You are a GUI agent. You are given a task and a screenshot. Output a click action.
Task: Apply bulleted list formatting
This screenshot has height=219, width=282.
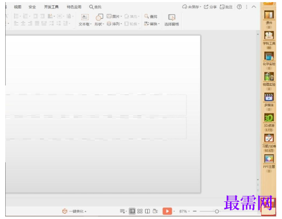tap(16, 16)
